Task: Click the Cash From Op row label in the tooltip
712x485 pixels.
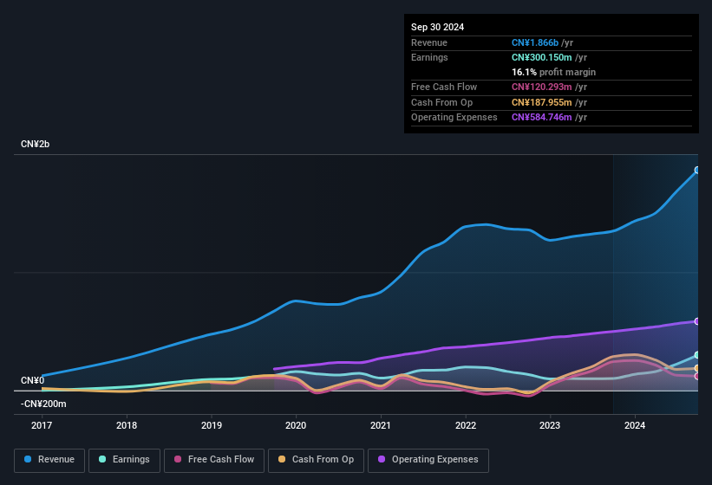Action: click(441, 102)
